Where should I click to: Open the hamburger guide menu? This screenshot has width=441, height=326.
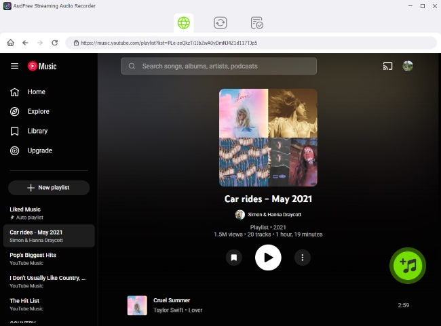click(x=15, y=66)
